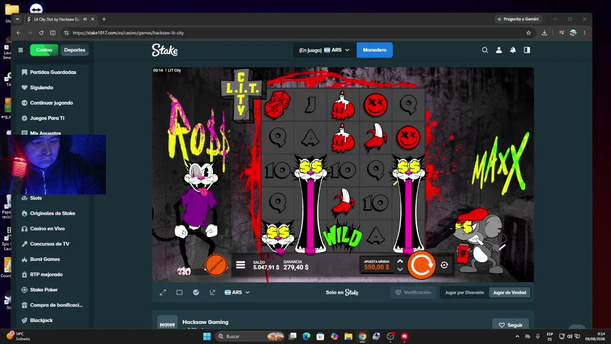Viewport: 611px width, 344px height.
Task: Reload the page in Chrome
Action: (41, 33)
